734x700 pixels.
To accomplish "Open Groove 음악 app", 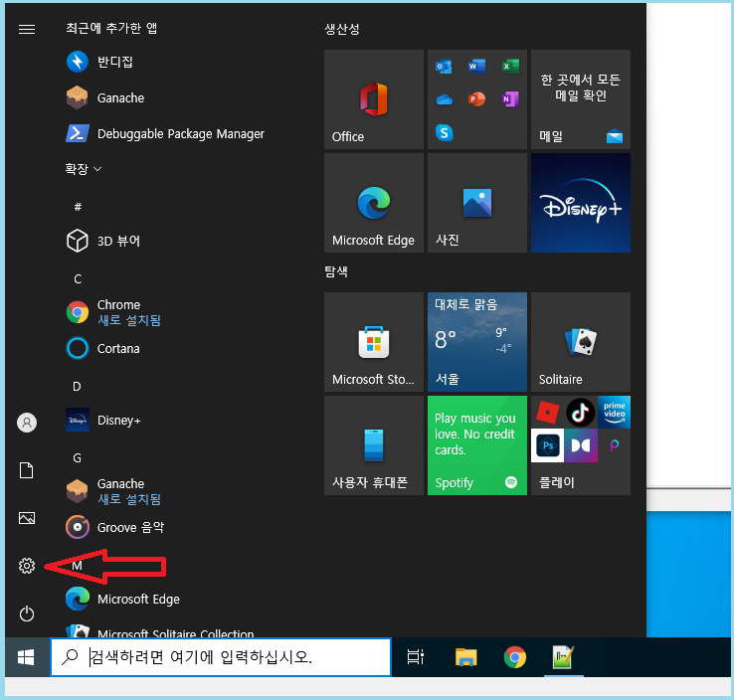I will click(x=115, y=527).
